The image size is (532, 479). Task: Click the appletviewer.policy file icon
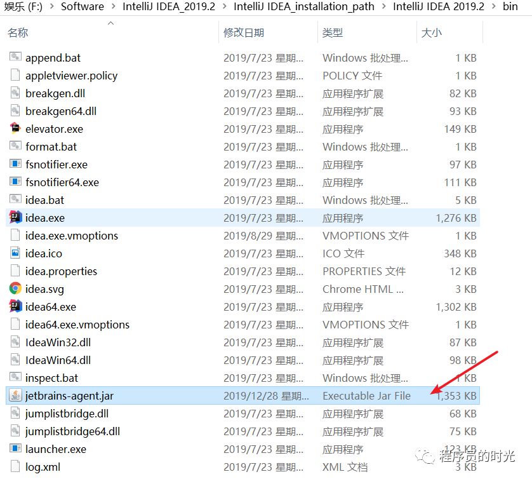coord(15,75)
